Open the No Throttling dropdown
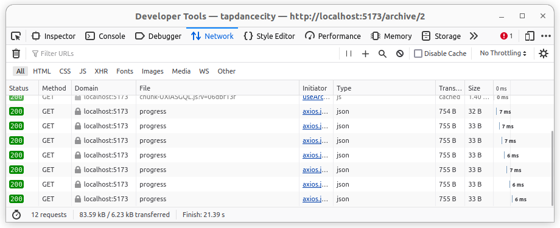 503,53
